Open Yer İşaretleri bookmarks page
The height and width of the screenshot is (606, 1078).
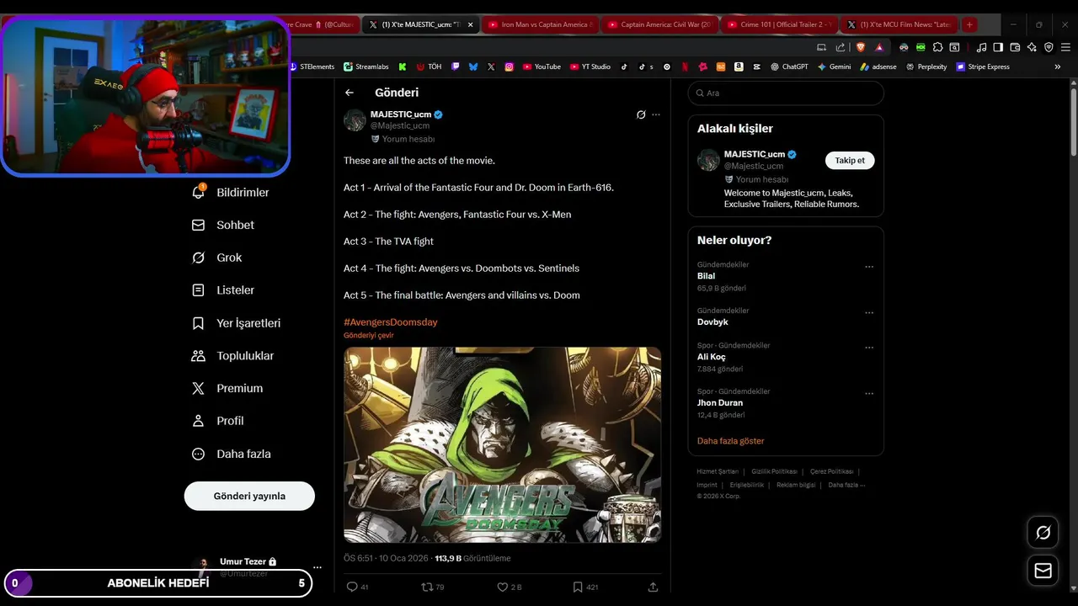pyautogui.click(x=237, y=323)
